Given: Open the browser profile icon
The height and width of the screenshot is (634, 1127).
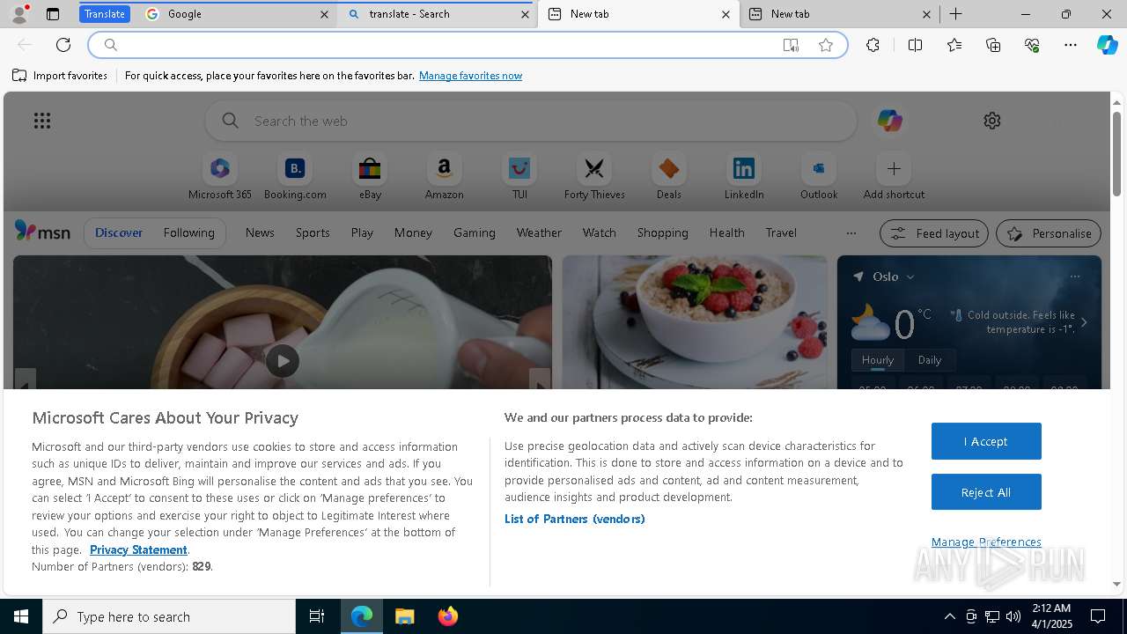Looking at the screenshot, I should pos(18,14).
